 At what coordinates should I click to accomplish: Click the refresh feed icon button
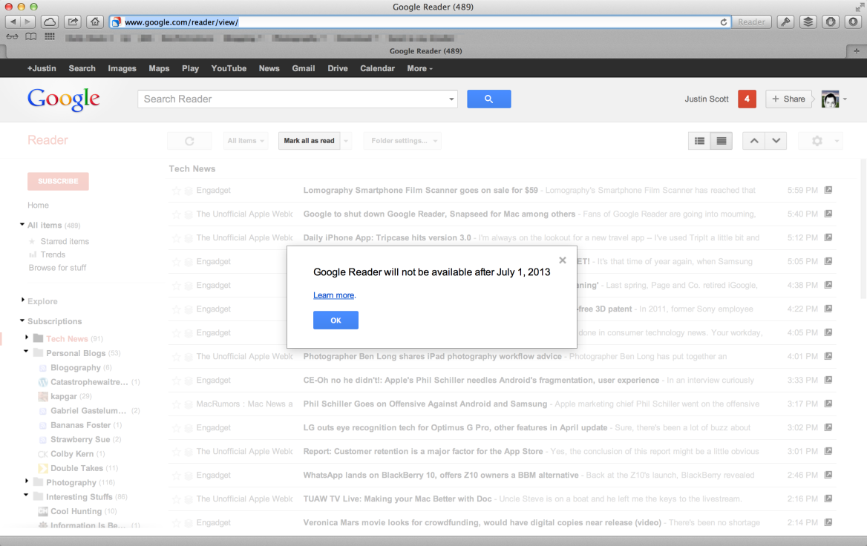click(190, 141)
